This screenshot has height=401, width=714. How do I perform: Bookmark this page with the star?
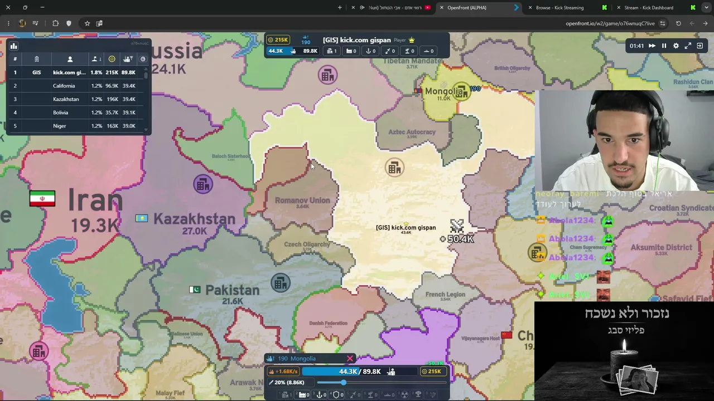(87, 23)
